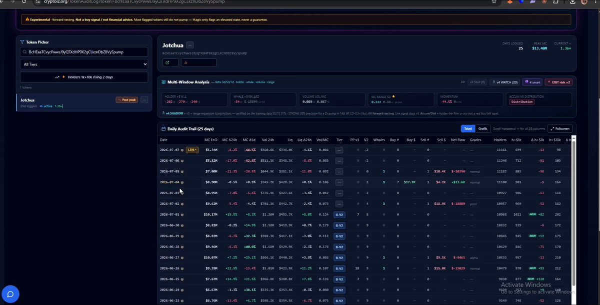Click the Token Picker filter icon
The width and height of the screenshot is (600, 305).
pyautogui.click(x=22, y=42)
